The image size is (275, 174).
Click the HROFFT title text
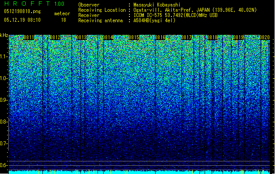pos(27,3)
